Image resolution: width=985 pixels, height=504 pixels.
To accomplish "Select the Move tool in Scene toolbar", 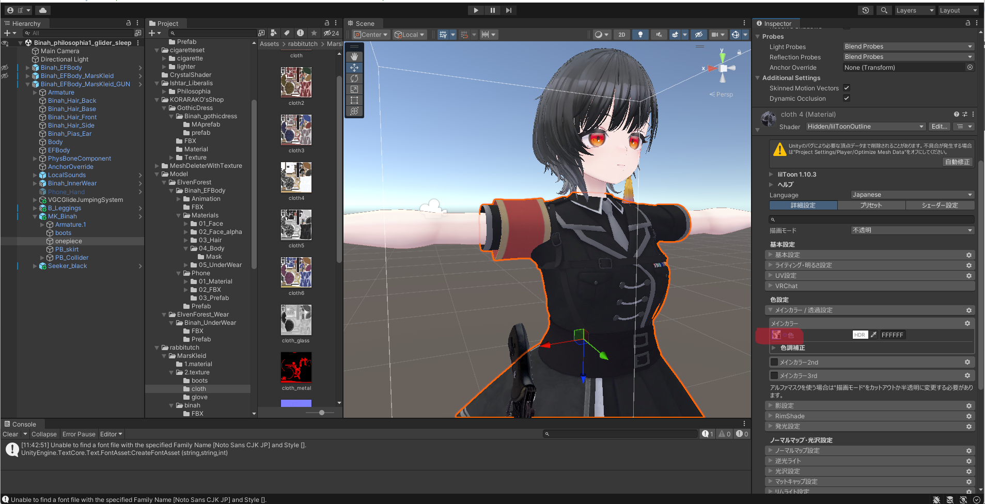I will pos(354,68).
